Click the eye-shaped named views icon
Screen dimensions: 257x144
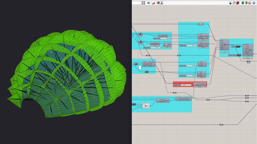pos(149,3)
